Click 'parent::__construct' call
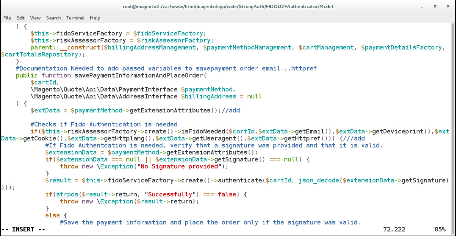The height and width of the screenshot is (236, 456). pos(65,47)
